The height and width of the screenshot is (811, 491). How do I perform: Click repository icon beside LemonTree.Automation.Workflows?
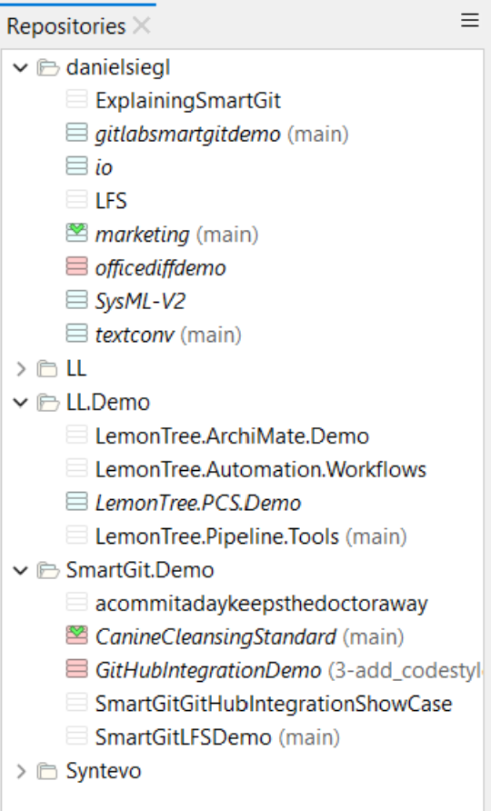pyautogui.click(x=76, y=468)
